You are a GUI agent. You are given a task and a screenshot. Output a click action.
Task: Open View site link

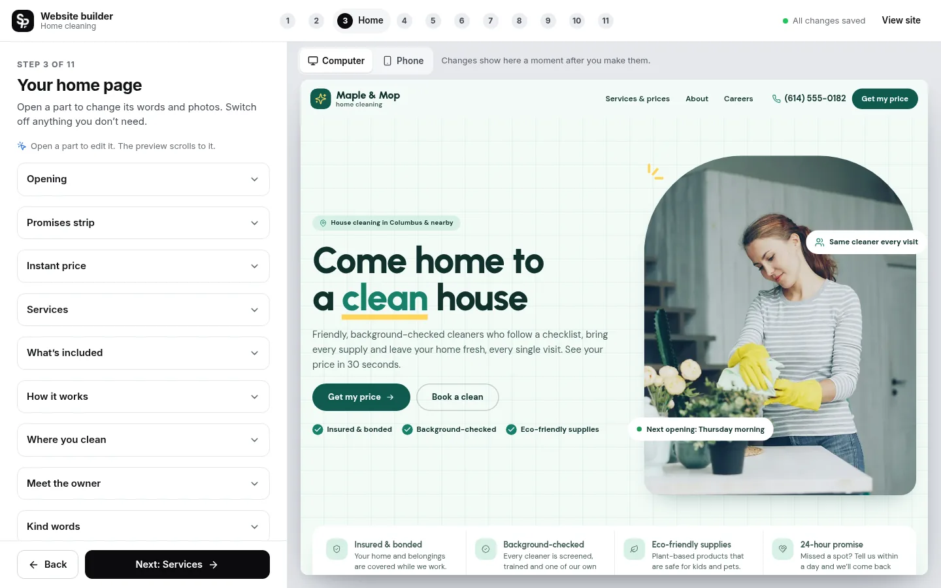[x=901, y=20]
